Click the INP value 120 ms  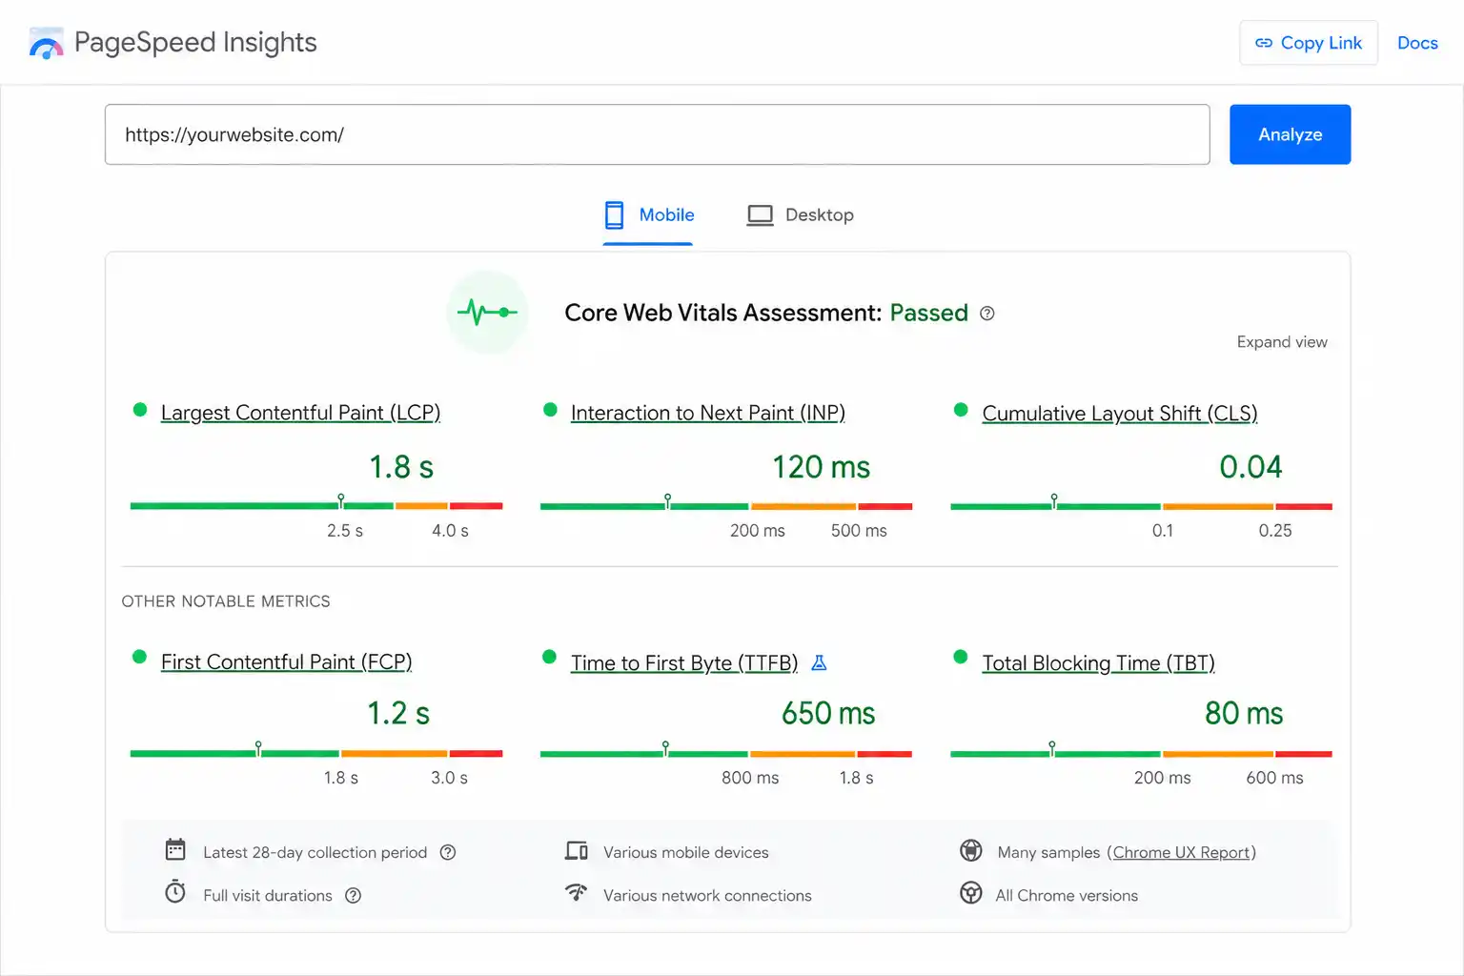[x=821, y=467]
